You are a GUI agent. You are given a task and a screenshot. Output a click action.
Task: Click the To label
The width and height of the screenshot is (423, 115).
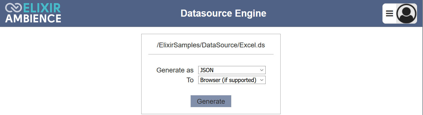pyautogui.click(x=190, y=80)
